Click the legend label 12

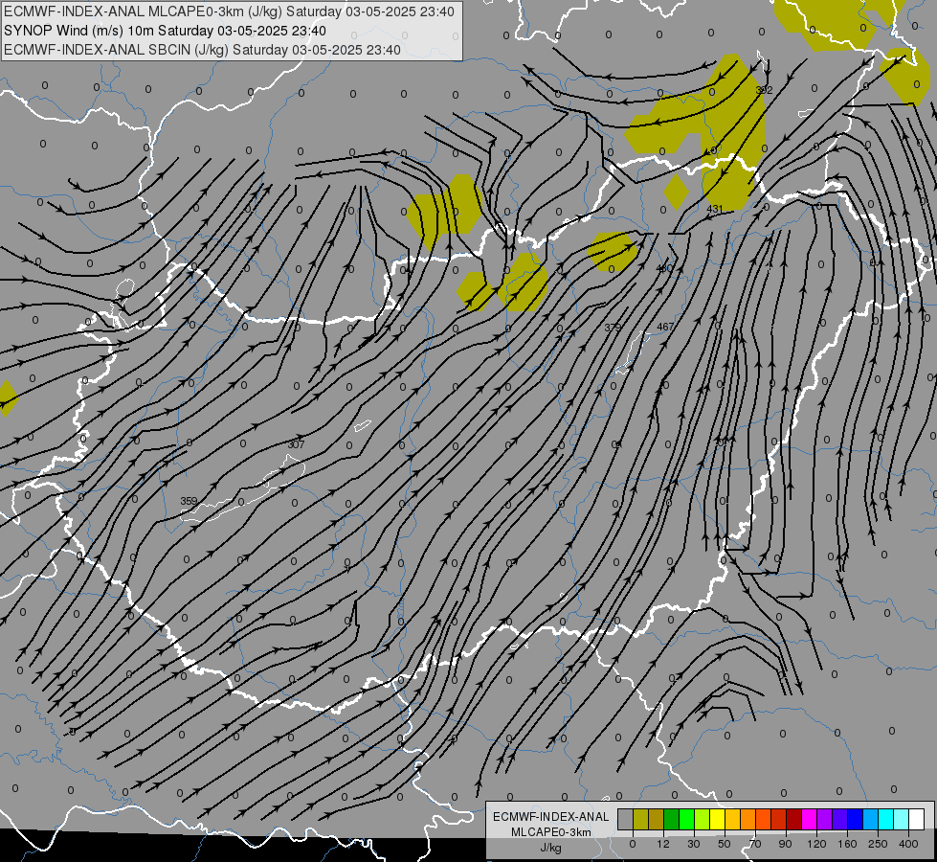pyautogui.click(x=663, y=844)
